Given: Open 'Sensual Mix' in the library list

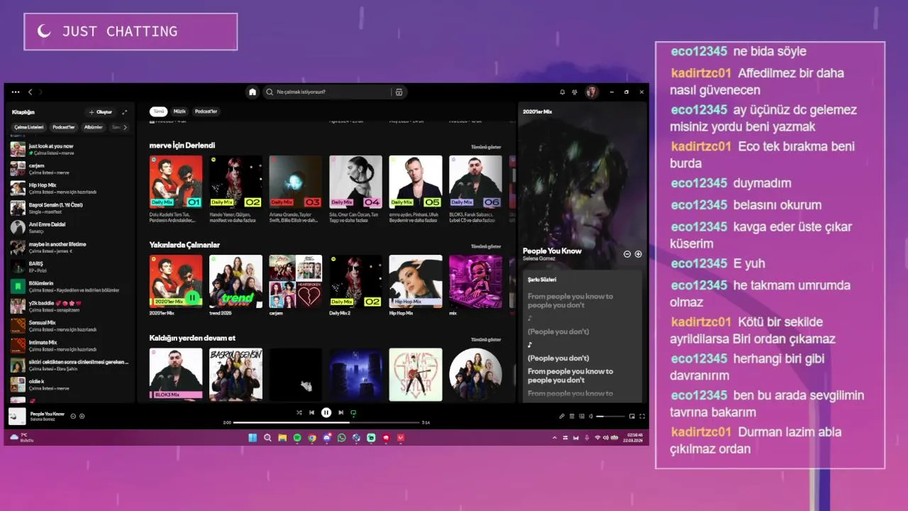Looking at the screenshot, I should (70, 326).
